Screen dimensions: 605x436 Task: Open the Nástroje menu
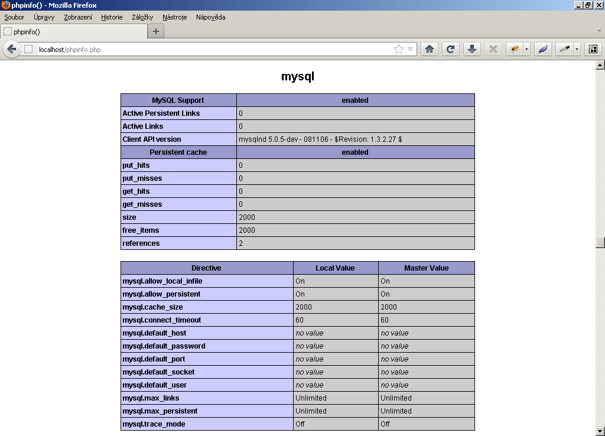click(x=174, y=17)
